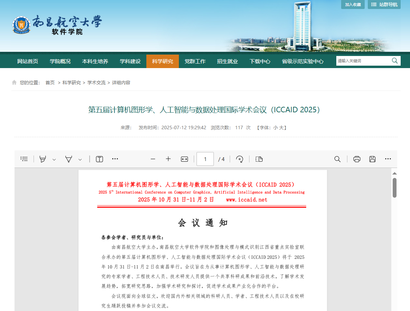Image resolution: width=410 pixels, height=311 pixels.
Task: Go to 网站首页 in navigation bar
Action: click(28, 62)
